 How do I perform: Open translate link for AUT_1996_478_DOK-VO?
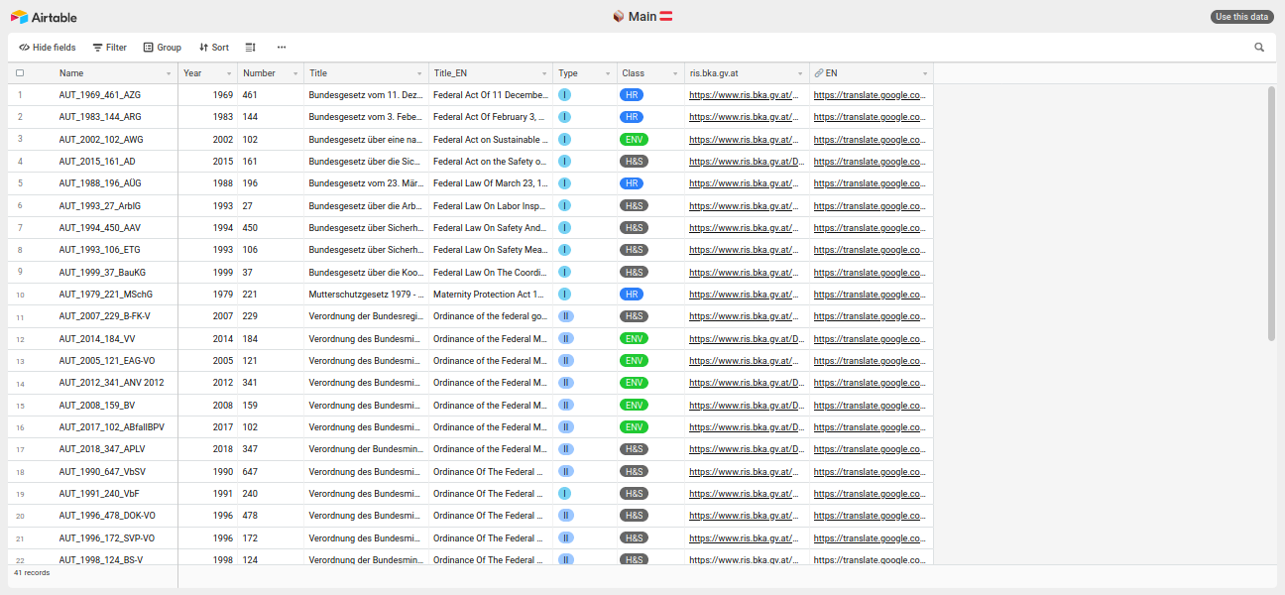click(x=870, y=516)
